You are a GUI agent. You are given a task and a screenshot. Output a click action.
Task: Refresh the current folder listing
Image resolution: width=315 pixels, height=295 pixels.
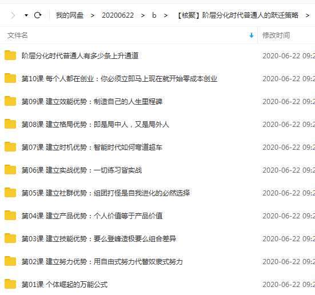coord(38,15)
